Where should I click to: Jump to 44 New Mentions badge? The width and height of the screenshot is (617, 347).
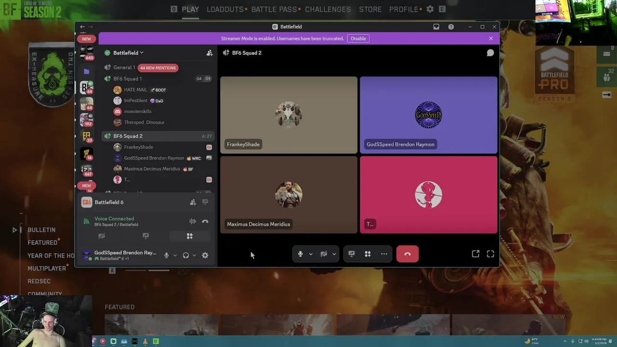pos(158,68)
